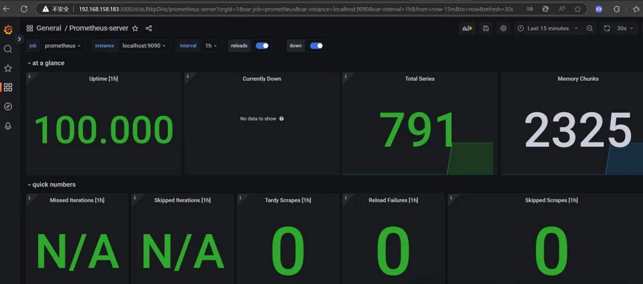Screen dimensions: 643x284
Task: Click info icon on Currently Down panel
Action: (188, 76)
